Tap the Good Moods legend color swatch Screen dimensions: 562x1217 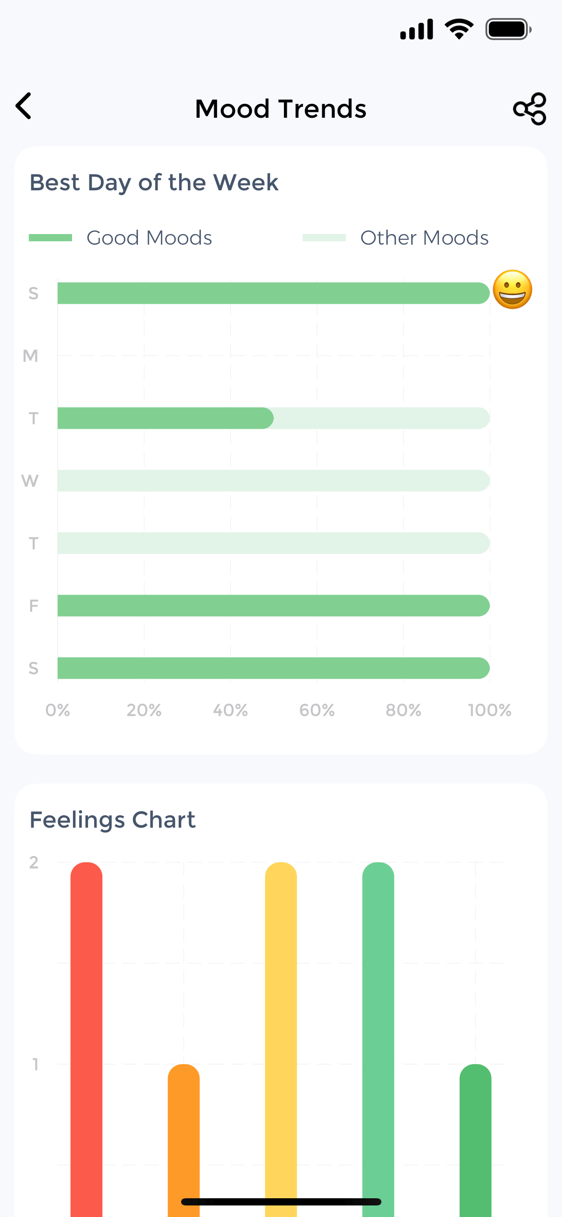coord(50,237)
